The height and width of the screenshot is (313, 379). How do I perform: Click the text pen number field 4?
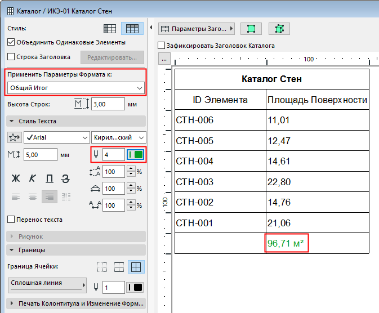114,155
